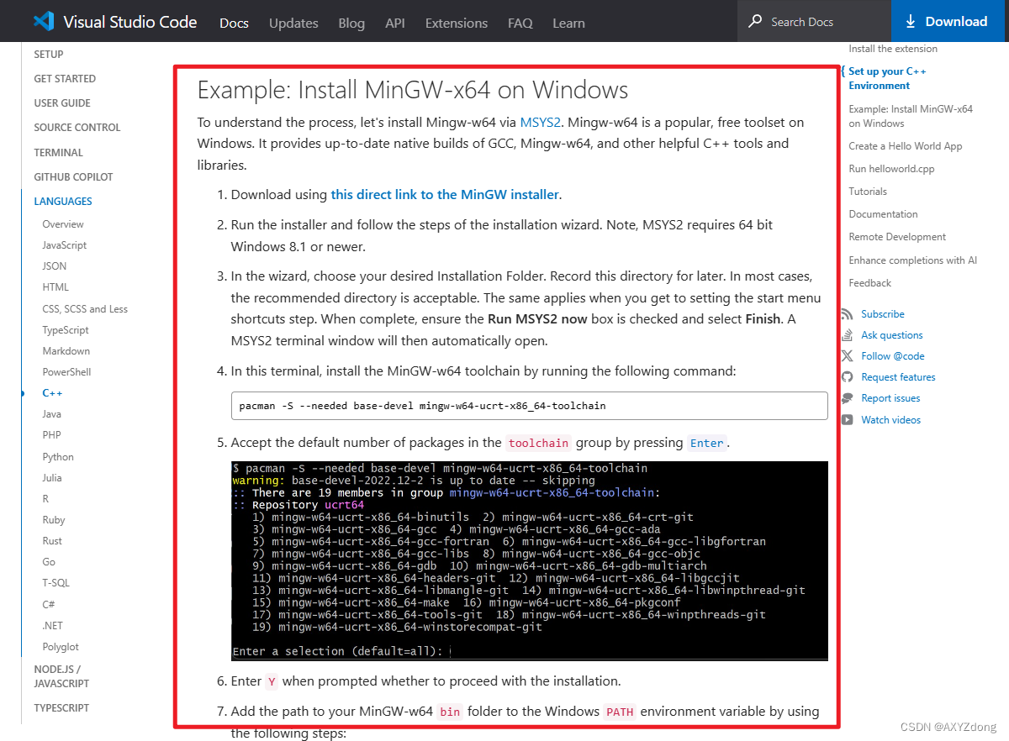Click the Search Docs input field
Screen dimensions: 1009x741
point(814,22)
